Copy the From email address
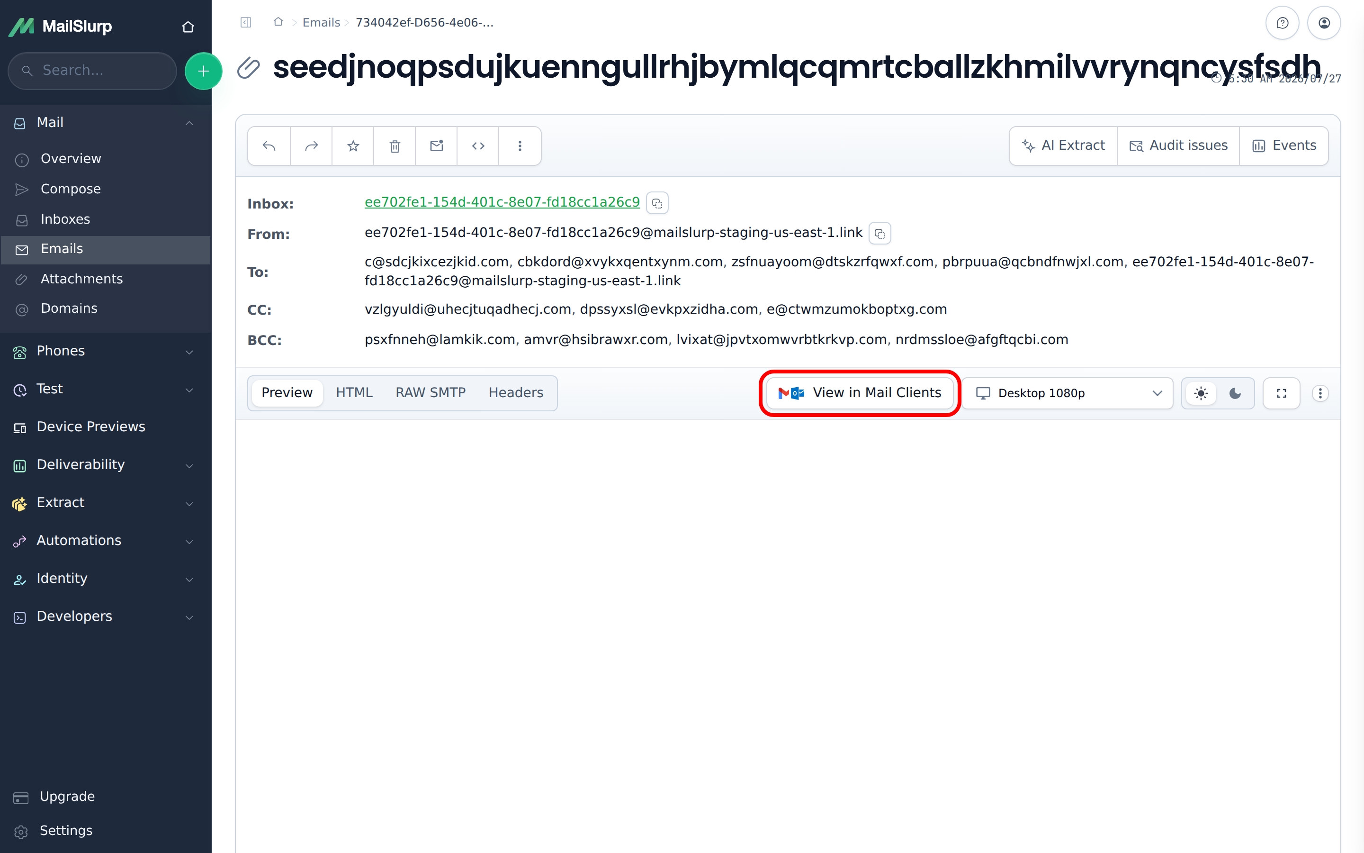Viewport: 1364px width, 853px height. coord(880,234)
